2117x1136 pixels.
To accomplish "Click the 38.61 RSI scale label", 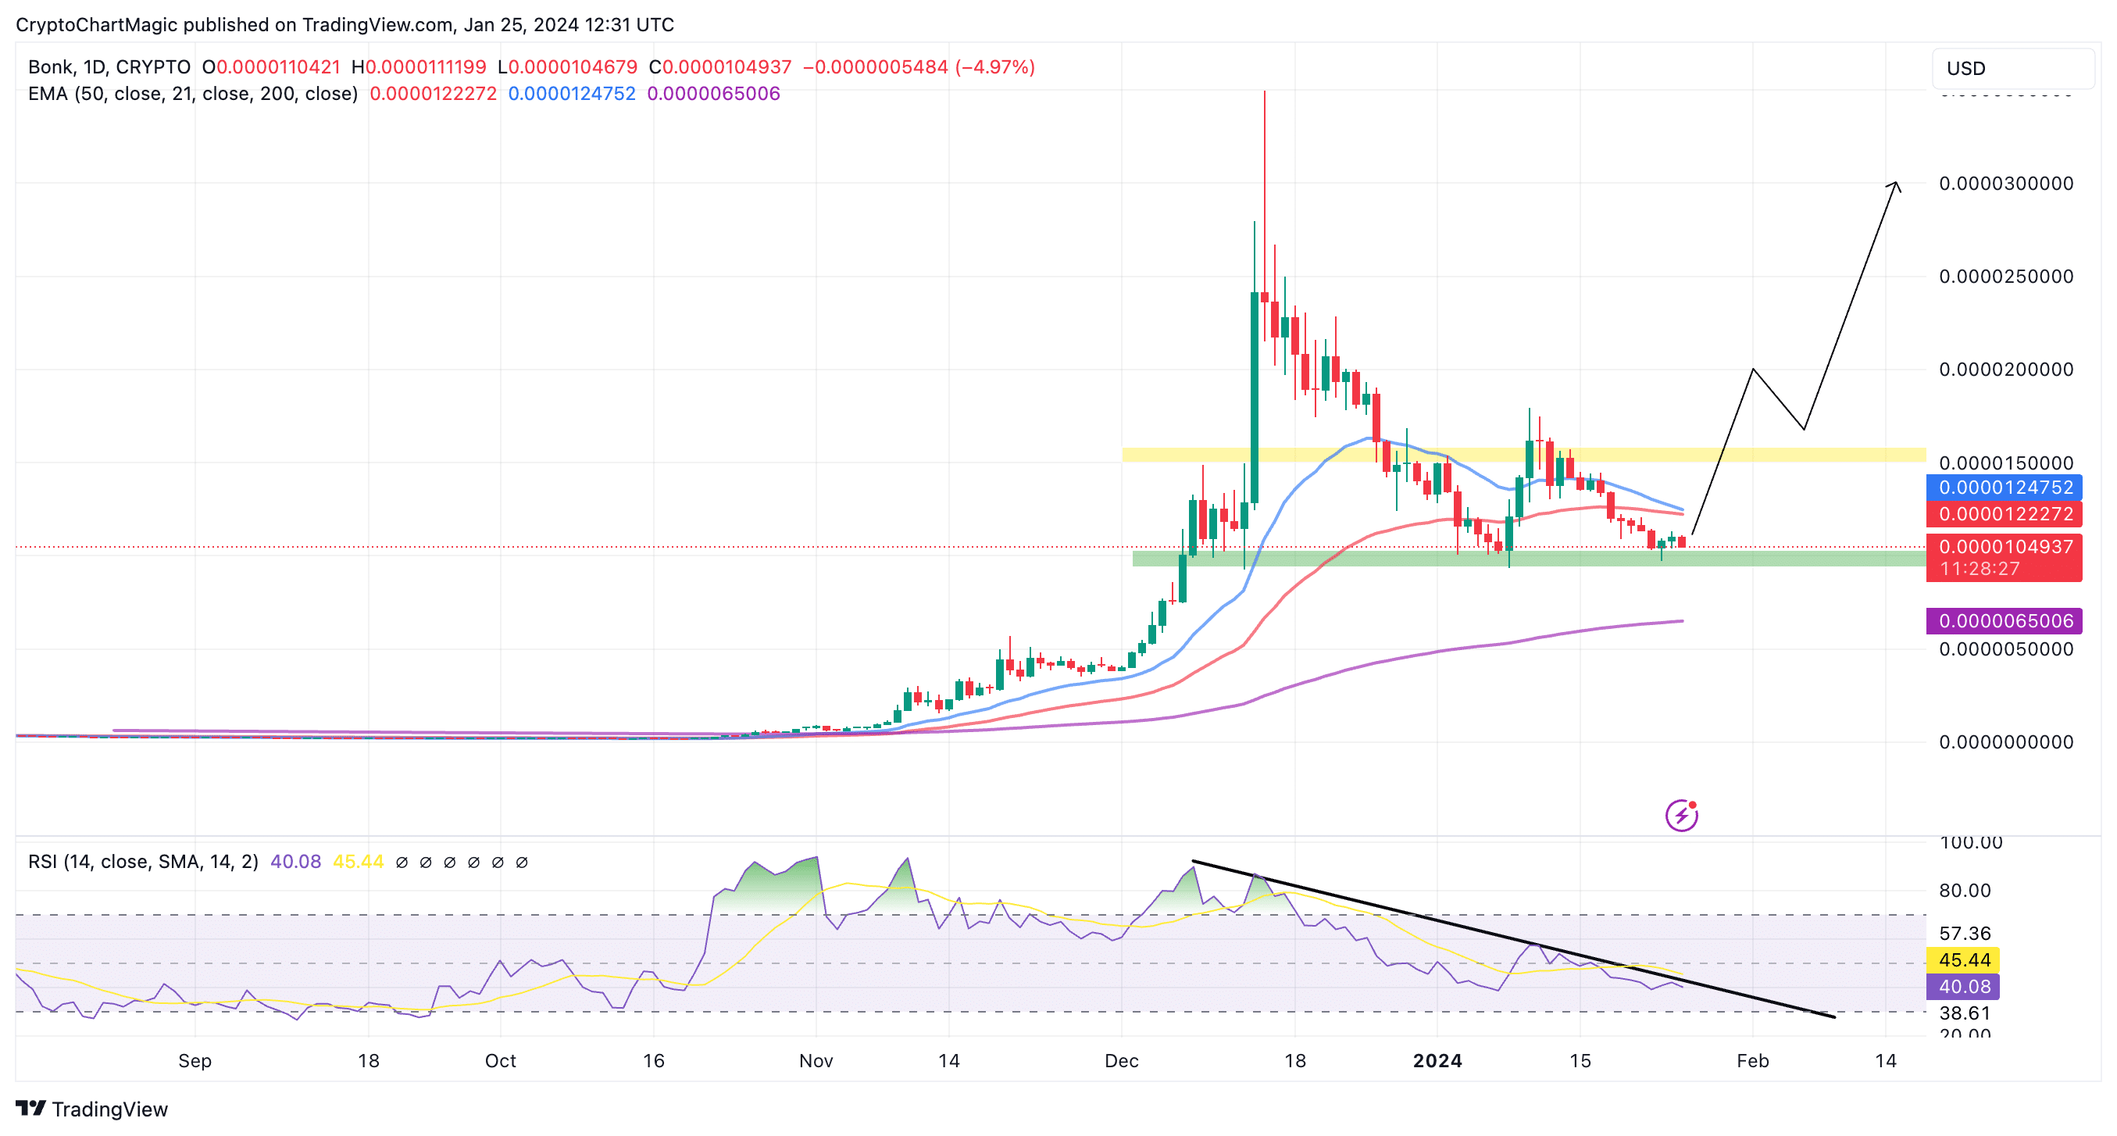I will (x=1965, y=1013).
